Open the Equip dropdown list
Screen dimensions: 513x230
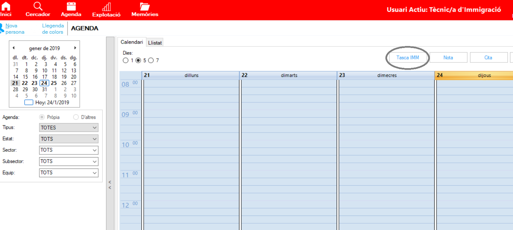click(95, 173)
